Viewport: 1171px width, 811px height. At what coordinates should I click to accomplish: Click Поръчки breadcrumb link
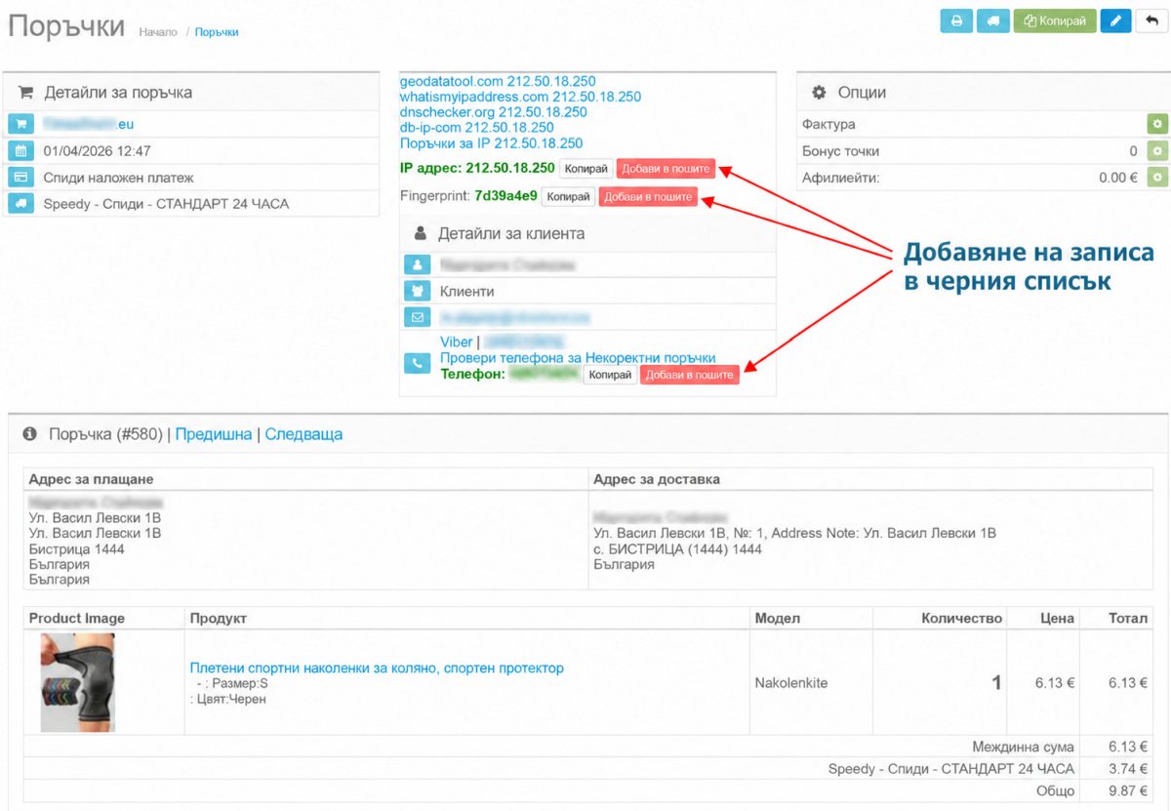click(x=217, y=32)
